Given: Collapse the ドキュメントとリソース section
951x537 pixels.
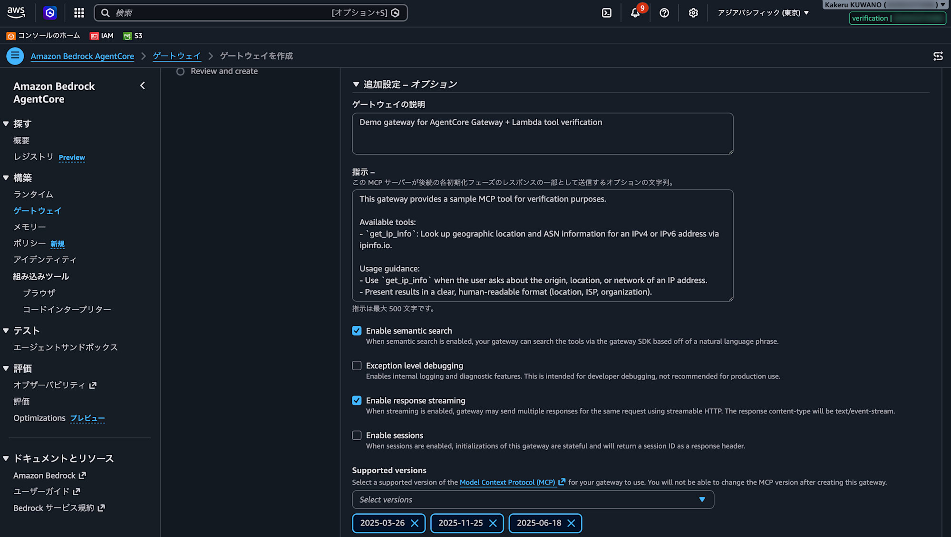Looking at the screenshot, I should click(x=6, y=459).
